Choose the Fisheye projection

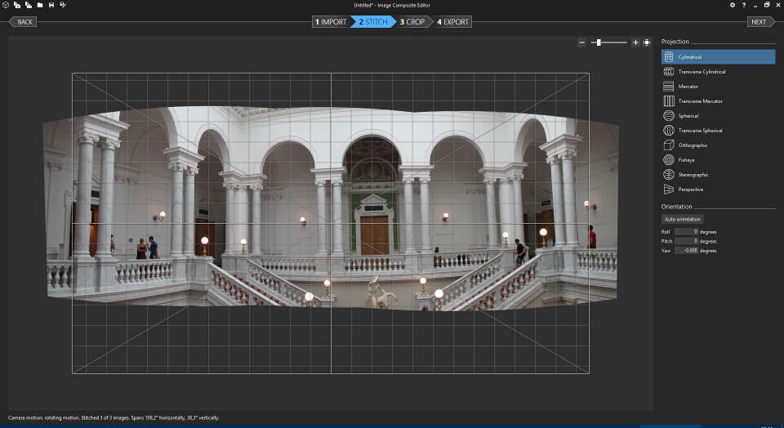pyautogui.click(x=688, y=160)
